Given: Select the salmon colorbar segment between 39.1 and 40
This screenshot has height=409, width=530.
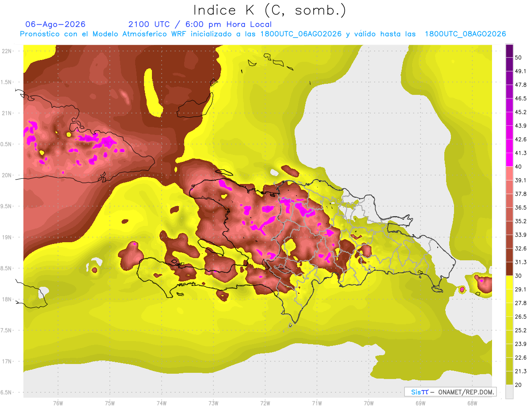Looking at the screenshot, I should click(x=510, y=173).
